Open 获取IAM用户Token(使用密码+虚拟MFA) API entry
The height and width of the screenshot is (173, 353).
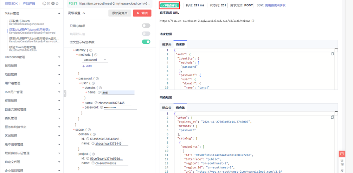tap(34, 40)
